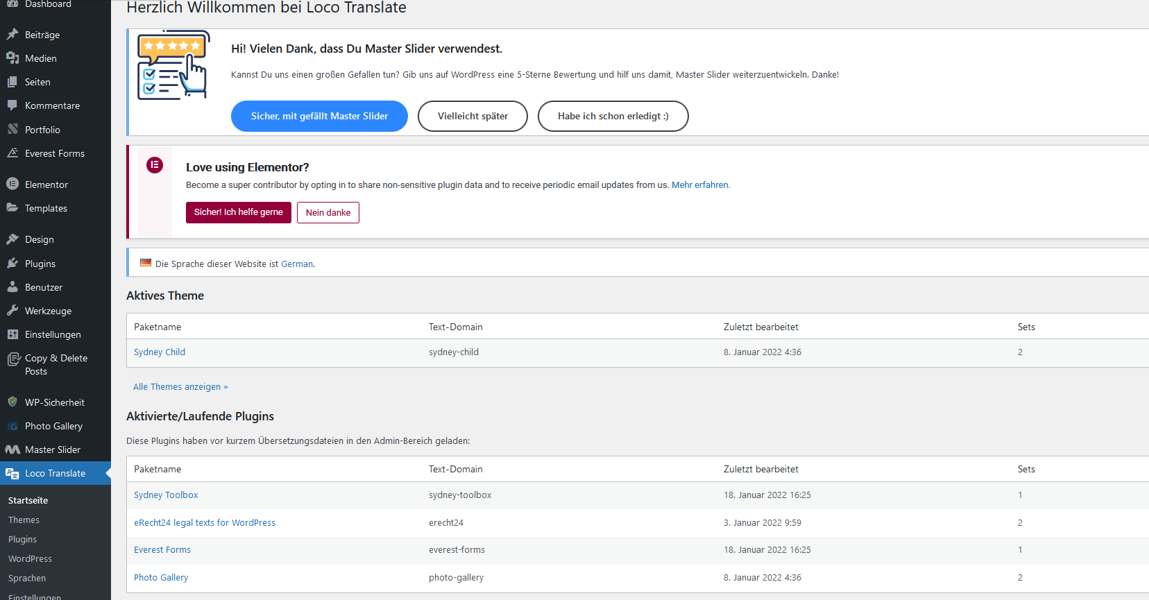Viewport: 1149px width, 600px height.
Task: Open Sprachen submenu item
Action: tap(27, 578)
